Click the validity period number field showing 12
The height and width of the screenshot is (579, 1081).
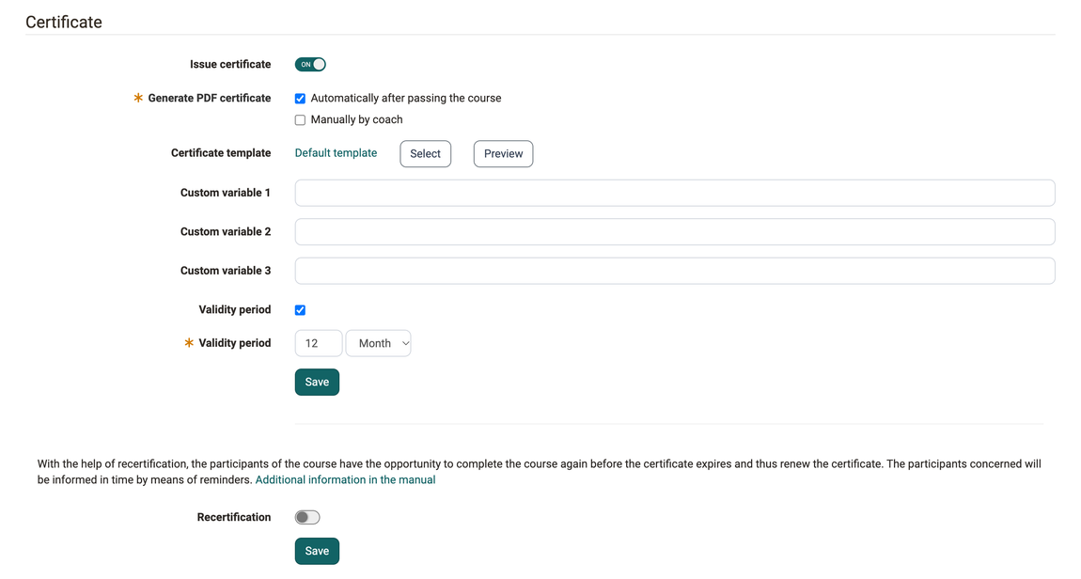click(x=319, y=343)
